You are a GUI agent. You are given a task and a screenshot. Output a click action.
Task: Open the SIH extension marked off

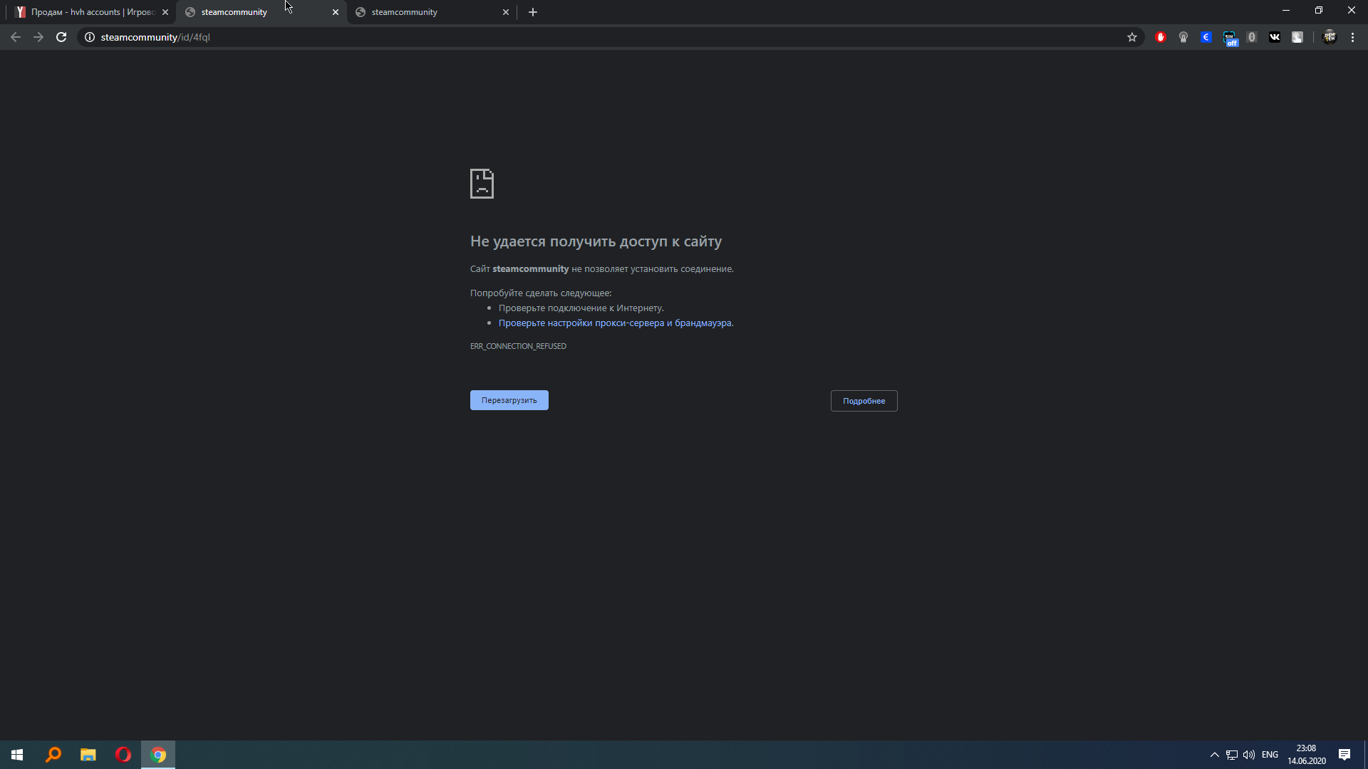[x=1230, y=38]
